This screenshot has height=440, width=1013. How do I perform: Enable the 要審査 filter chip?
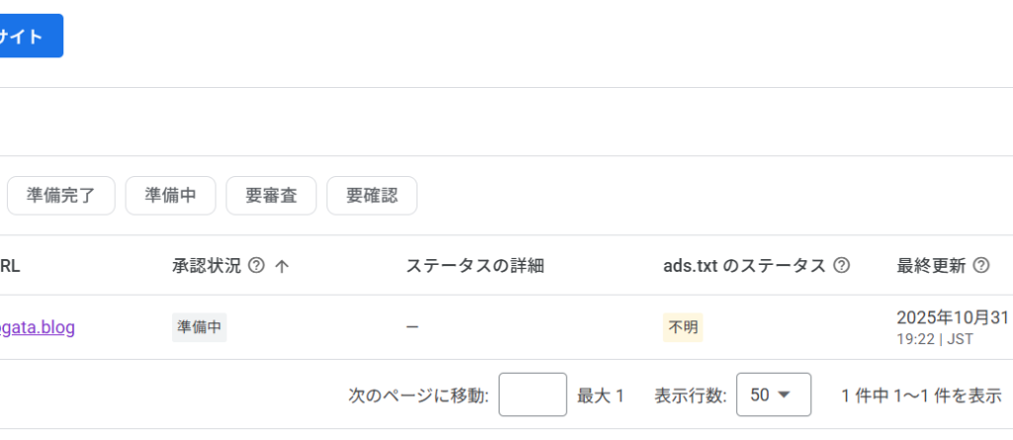point(271,196)
